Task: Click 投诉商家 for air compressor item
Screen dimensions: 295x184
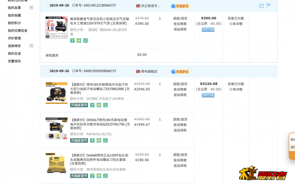Action: 180,24
